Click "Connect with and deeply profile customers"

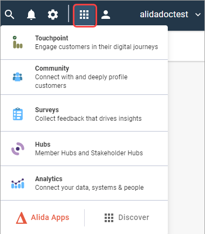81,81
